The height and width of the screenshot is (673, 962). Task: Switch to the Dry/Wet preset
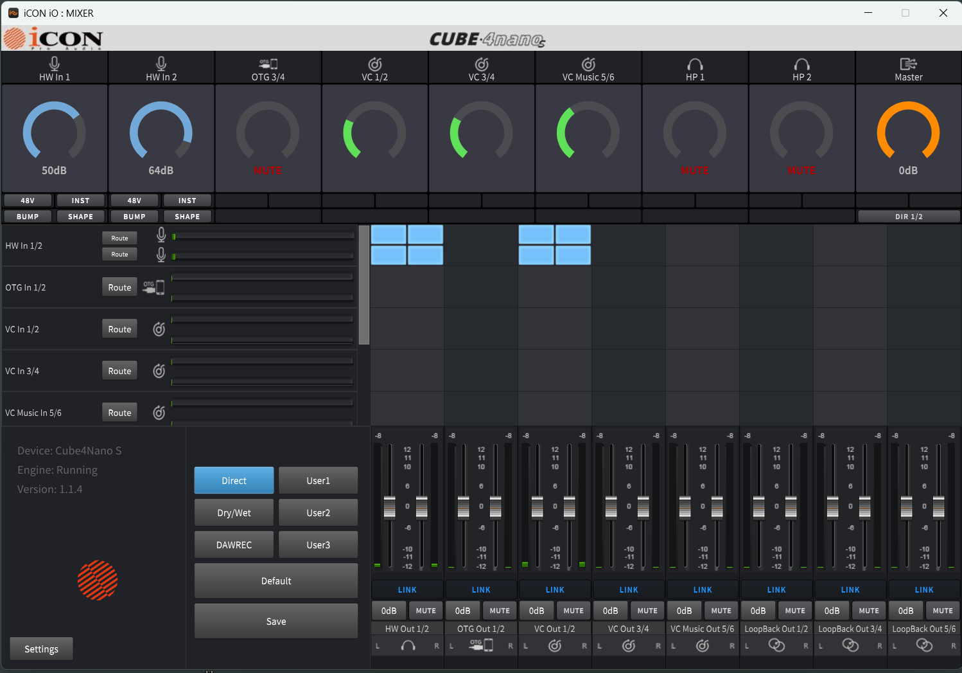[x=234, y=513]
